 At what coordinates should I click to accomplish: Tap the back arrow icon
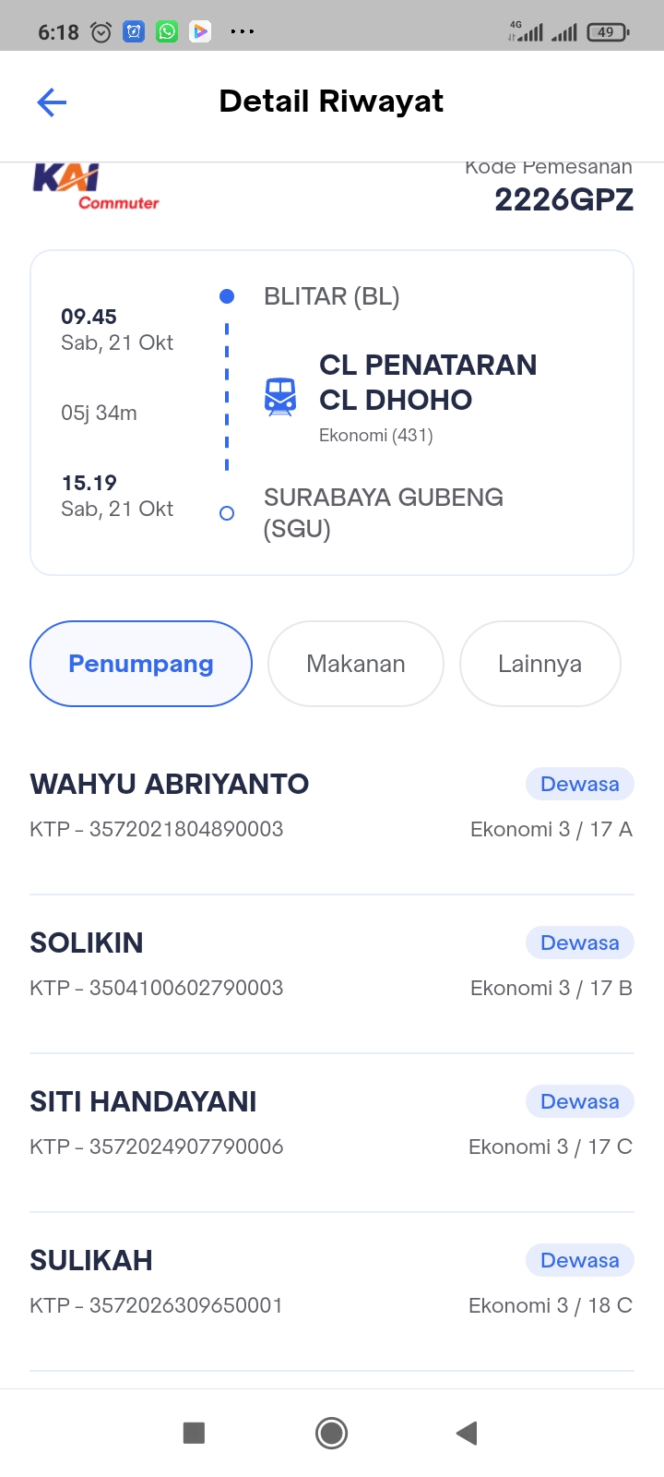(52, 102)
